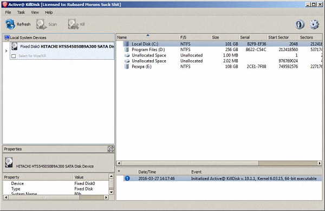Click the second Unallocated Space icon (2.02 MB)

pos(127,61)
